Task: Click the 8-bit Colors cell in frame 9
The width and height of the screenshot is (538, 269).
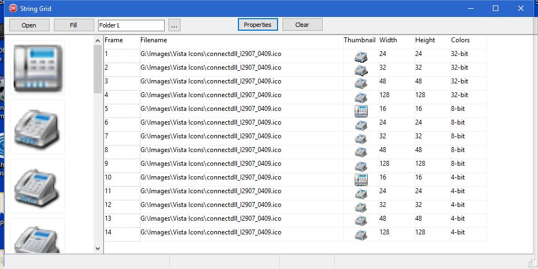Action: point(469,166)
